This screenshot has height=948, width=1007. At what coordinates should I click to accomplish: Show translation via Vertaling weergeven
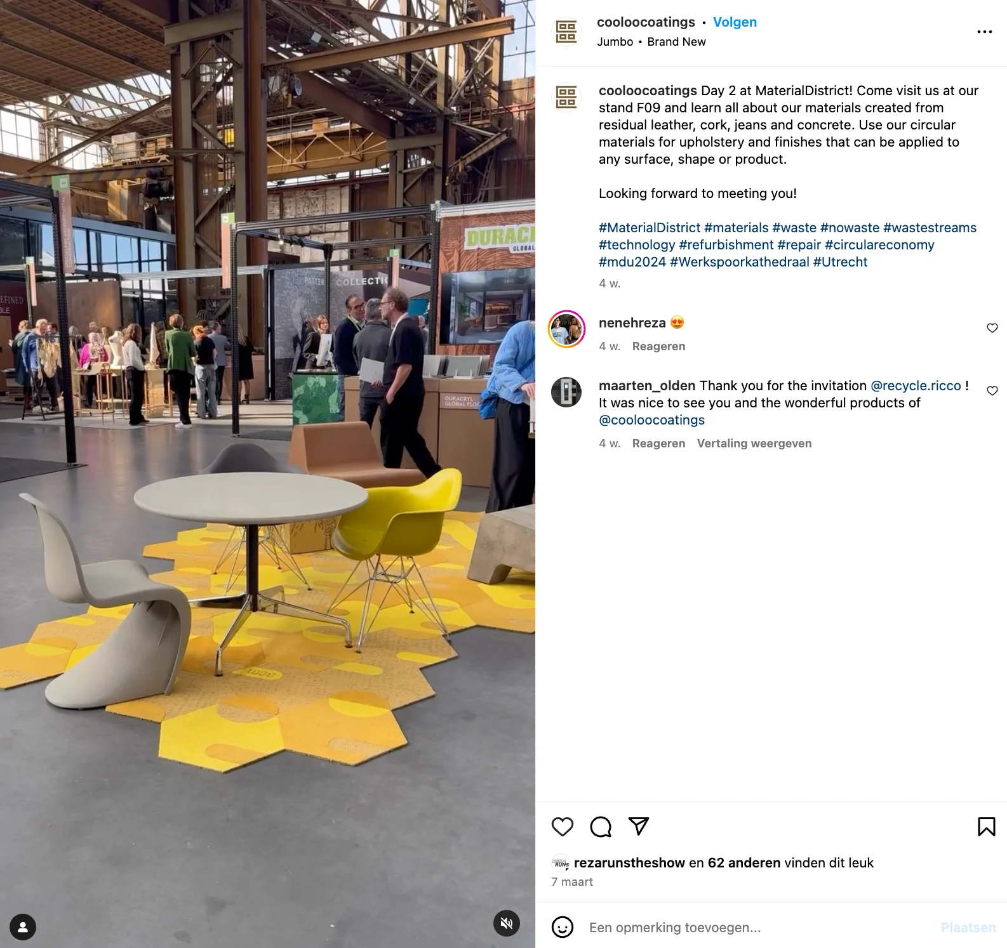click(x=754, y=444)
